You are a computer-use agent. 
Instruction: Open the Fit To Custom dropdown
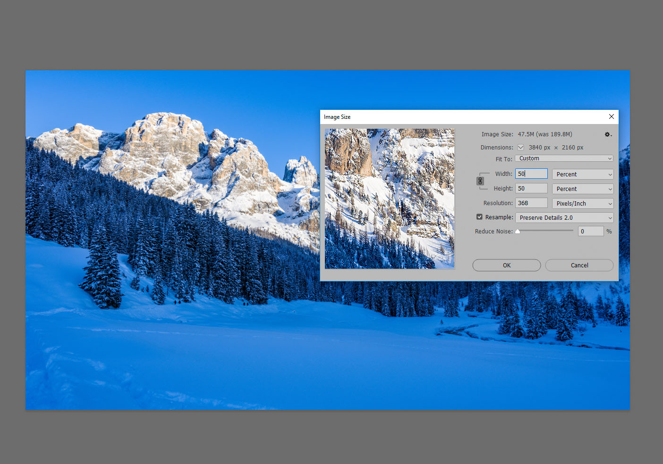tap(564, 158)
